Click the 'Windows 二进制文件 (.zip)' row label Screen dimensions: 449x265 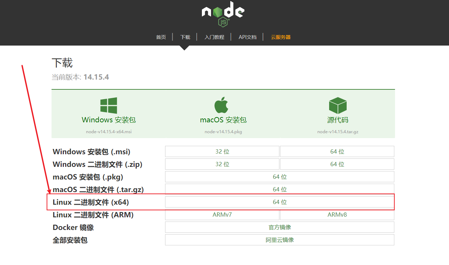point(97,164)
